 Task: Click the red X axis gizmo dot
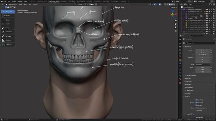pos(176,14)
